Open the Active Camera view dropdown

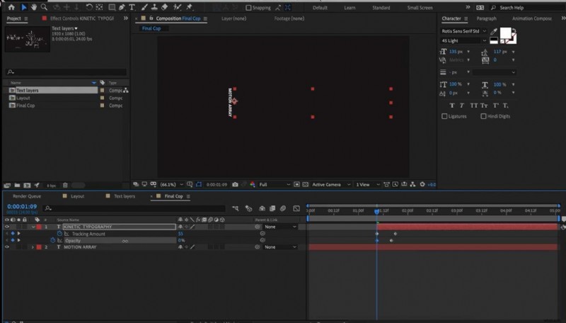(x=330, y=185)
